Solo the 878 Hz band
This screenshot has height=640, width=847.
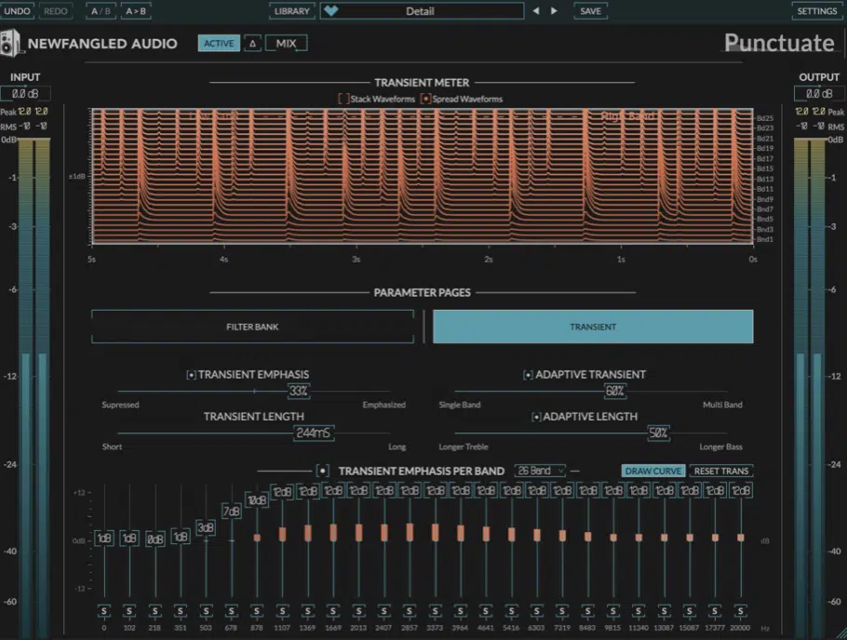[257, 611]
